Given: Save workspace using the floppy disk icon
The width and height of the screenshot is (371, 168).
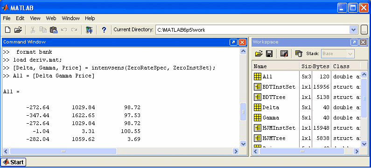Looking at the screenshot, I should (x=269, y=54).
